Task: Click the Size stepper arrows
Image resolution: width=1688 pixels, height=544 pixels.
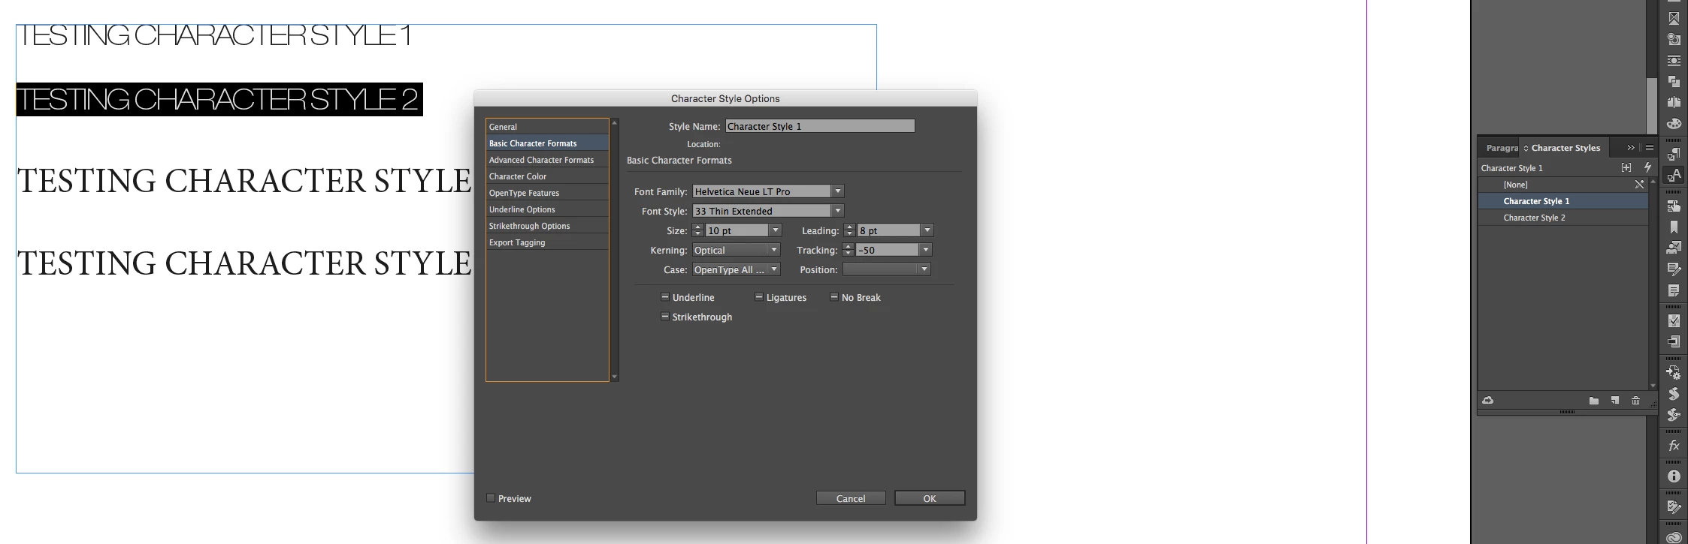Action: click(x=697, y=230)
